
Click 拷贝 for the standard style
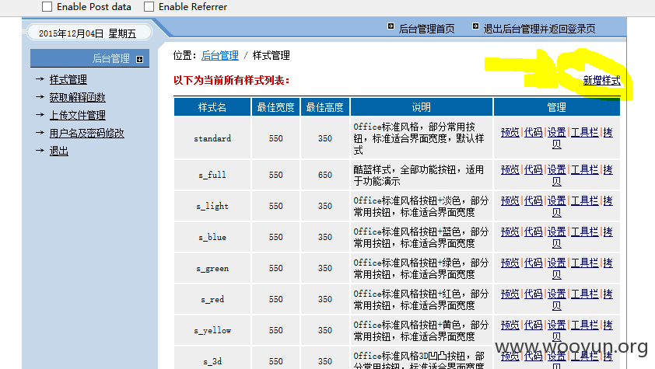[608, 132]
